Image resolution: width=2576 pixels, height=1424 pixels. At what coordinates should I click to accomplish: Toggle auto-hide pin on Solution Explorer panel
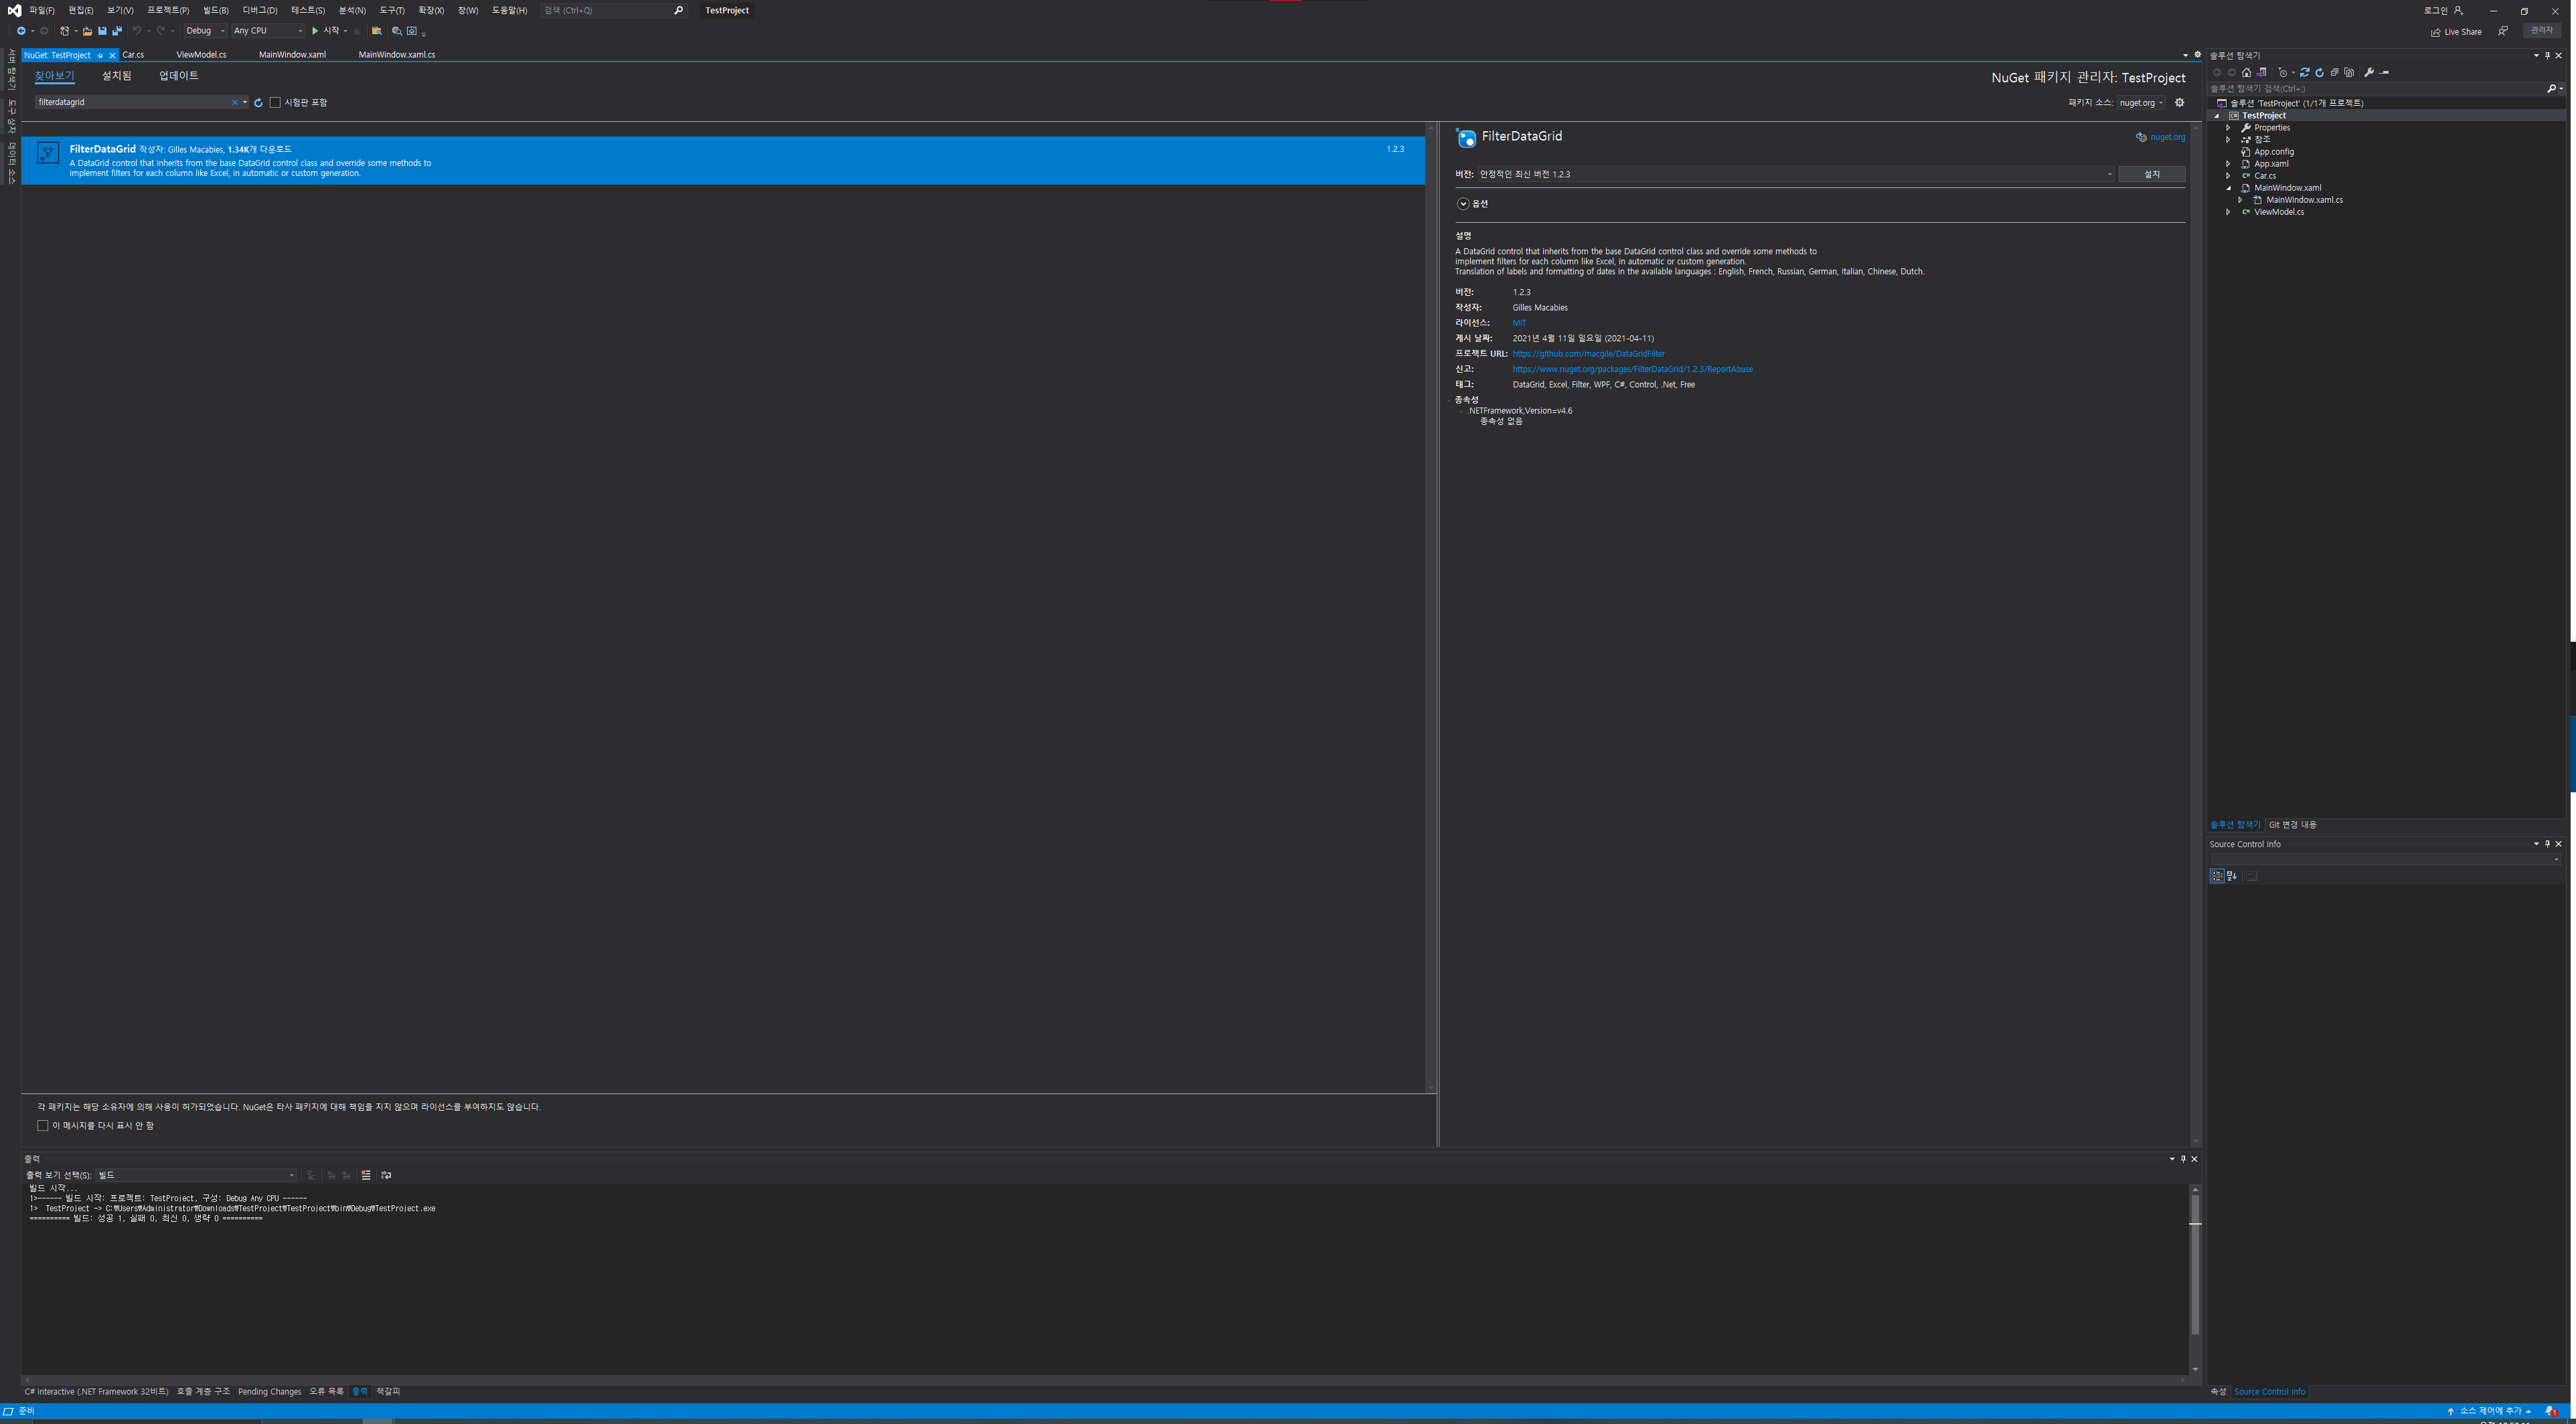pos(2547,55)
